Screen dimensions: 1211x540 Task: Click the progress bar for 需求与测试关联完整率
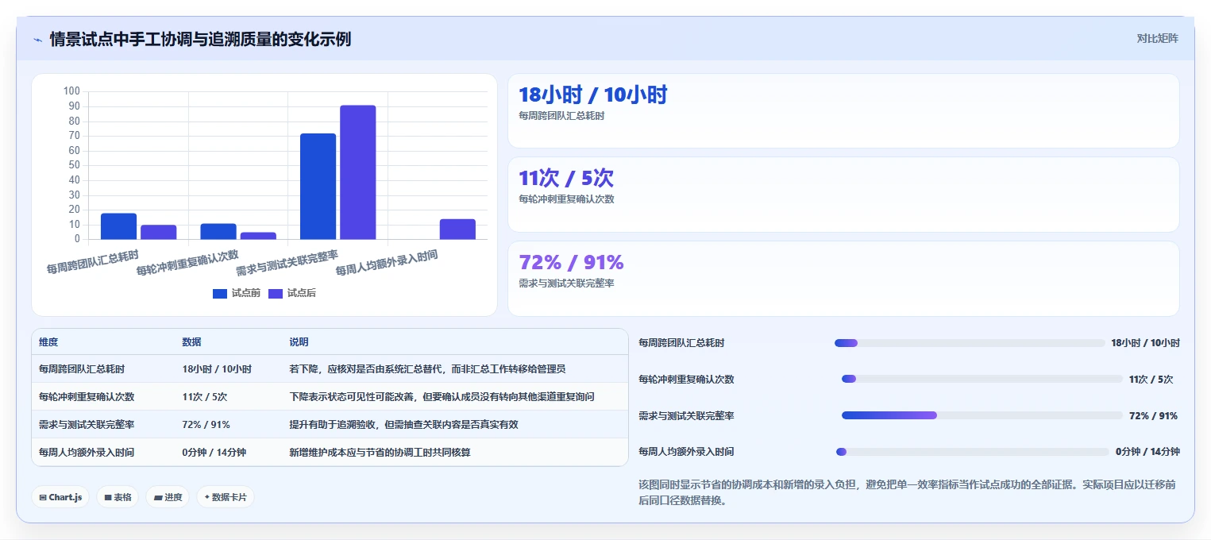[x=982, y=415]
